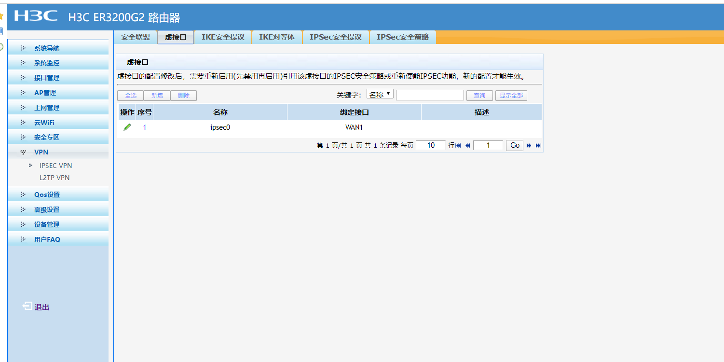The width and height of the screenshot is (724, 362).
Task: Click the row number 1 link
Action: (x=145, y=128)
